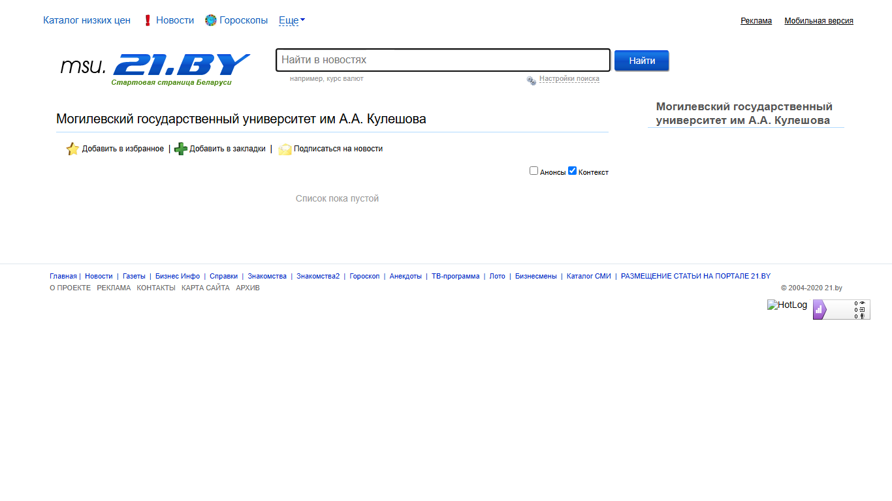The image size is (892, 501).
Task: Open the Главная footer link
Action: pos(63,277)
